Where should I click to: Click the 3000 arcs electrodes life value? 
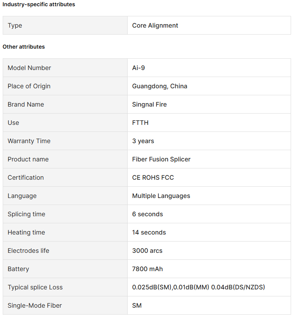(147, 251)
